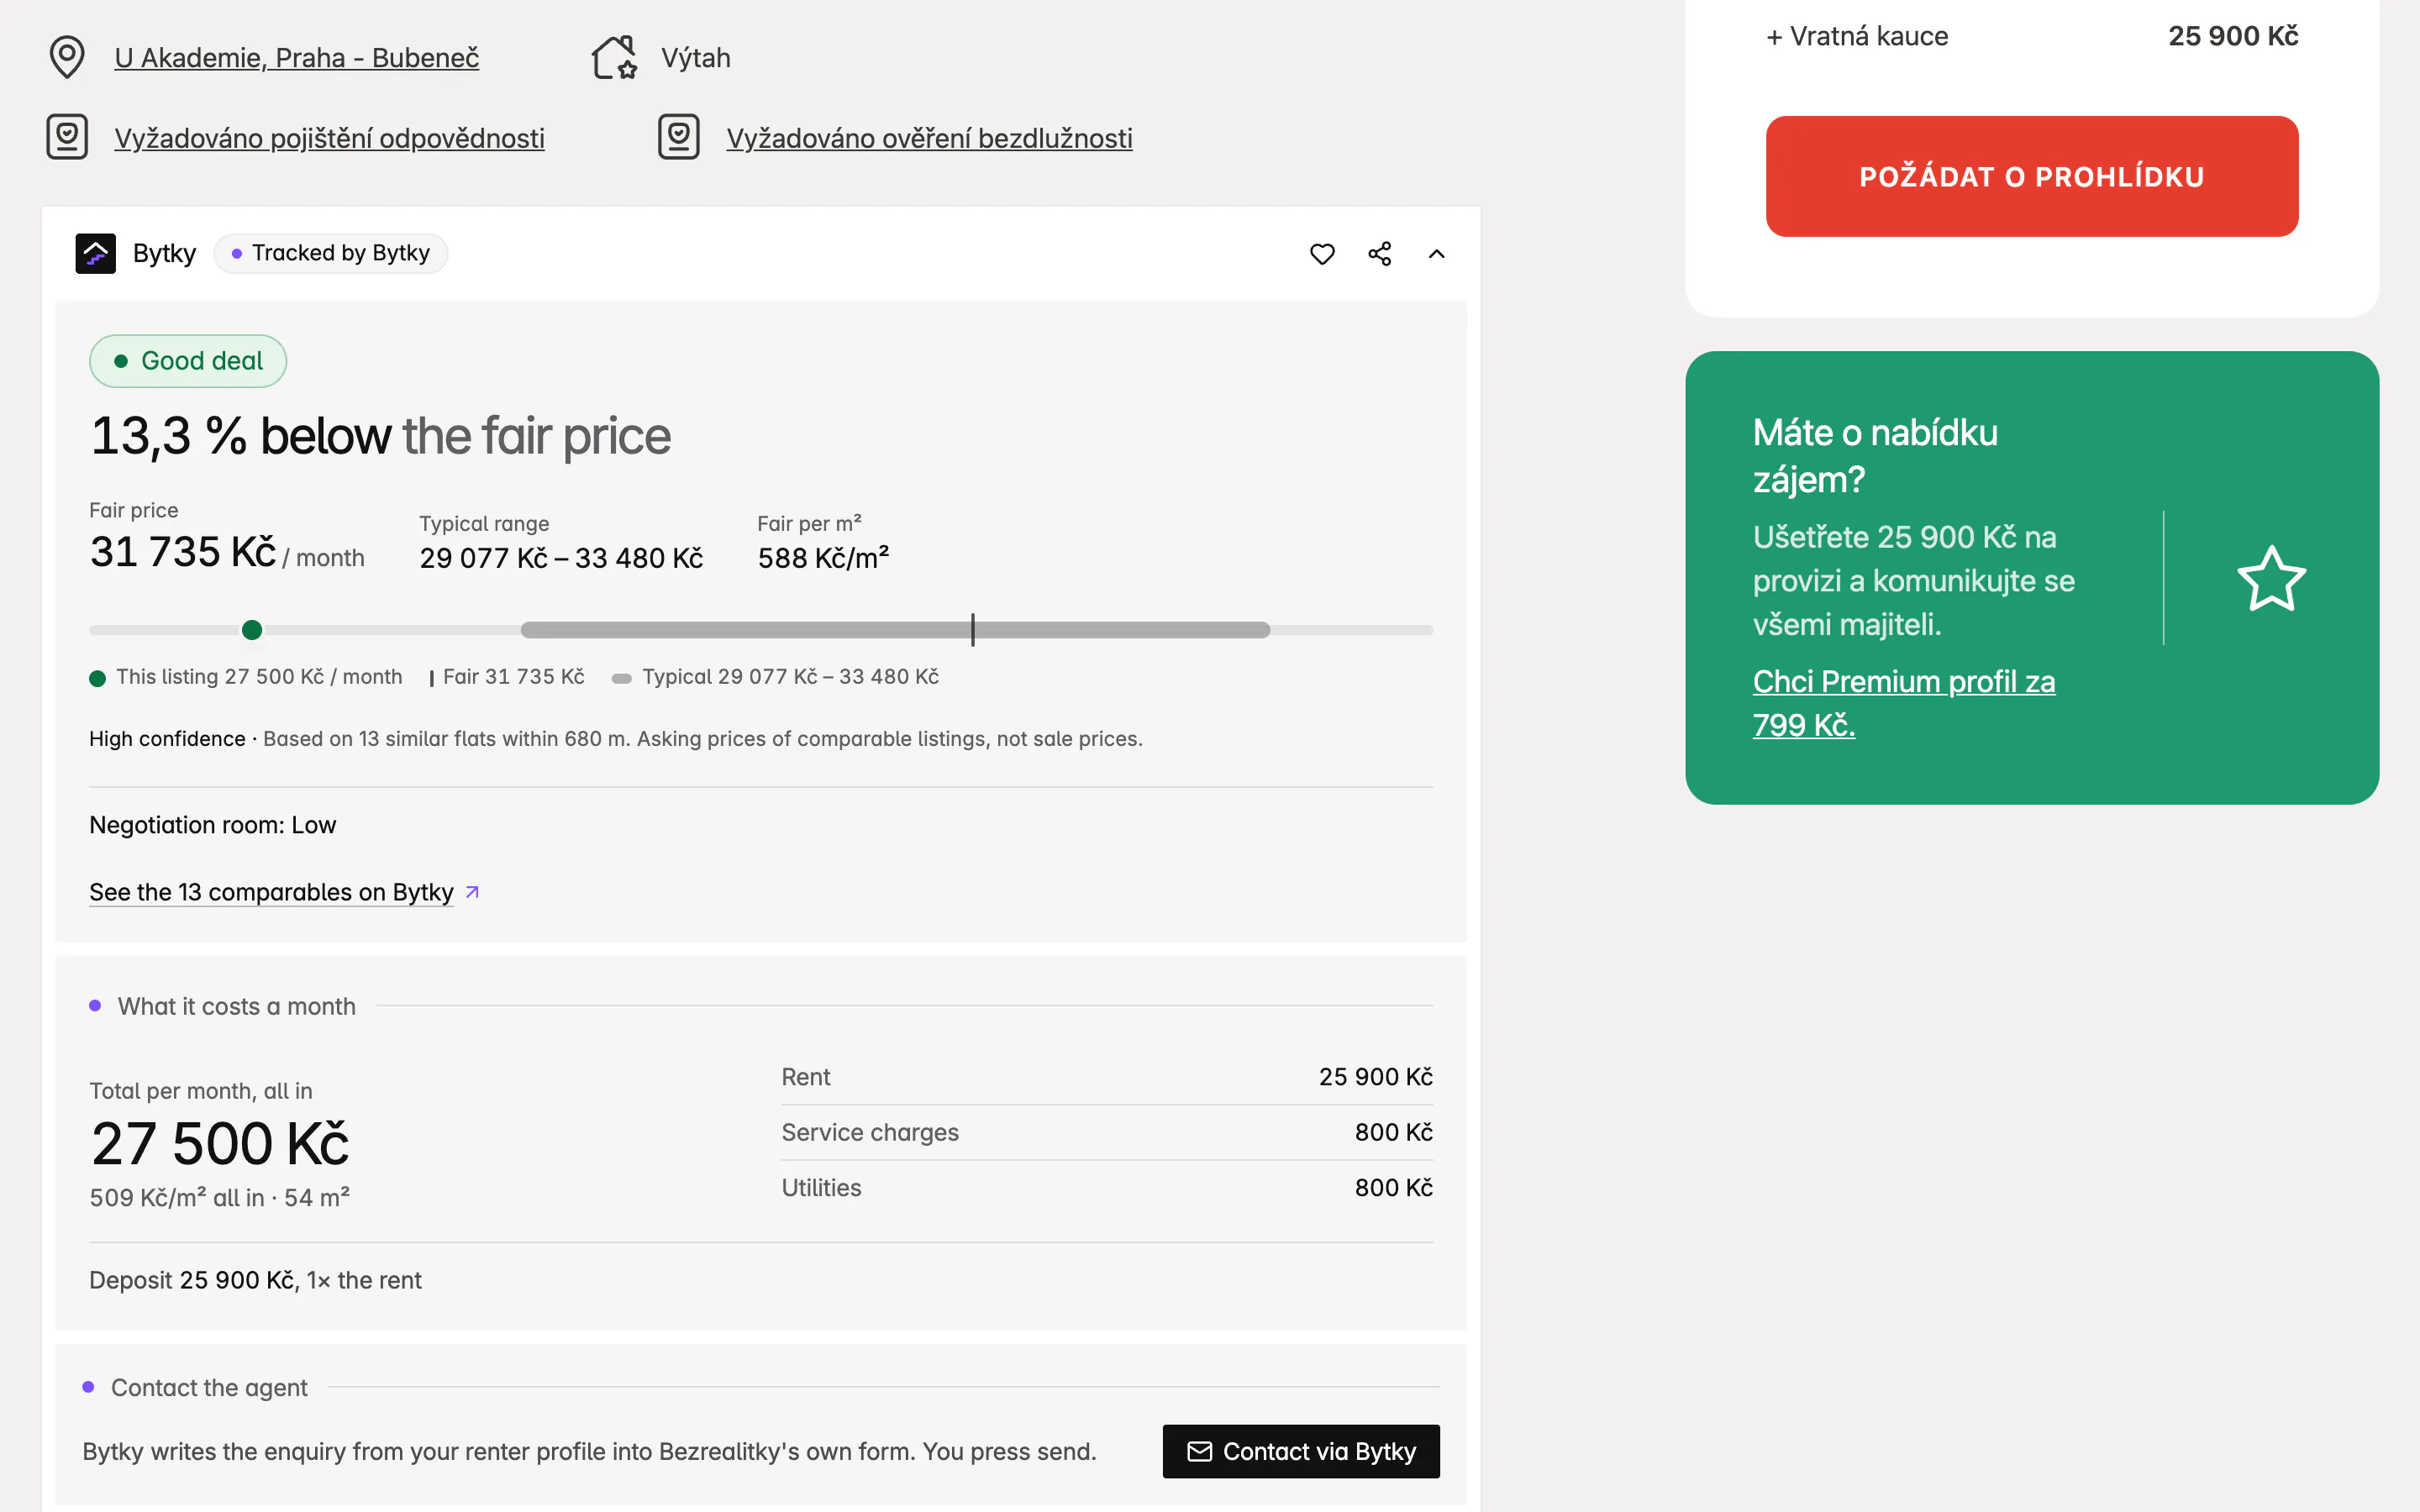Click the 588 Kč/m² fair per m² value

pos(823,558)
